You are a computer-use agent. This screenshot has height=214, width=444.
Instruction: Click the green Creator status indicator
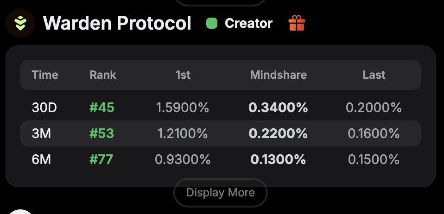212,23
